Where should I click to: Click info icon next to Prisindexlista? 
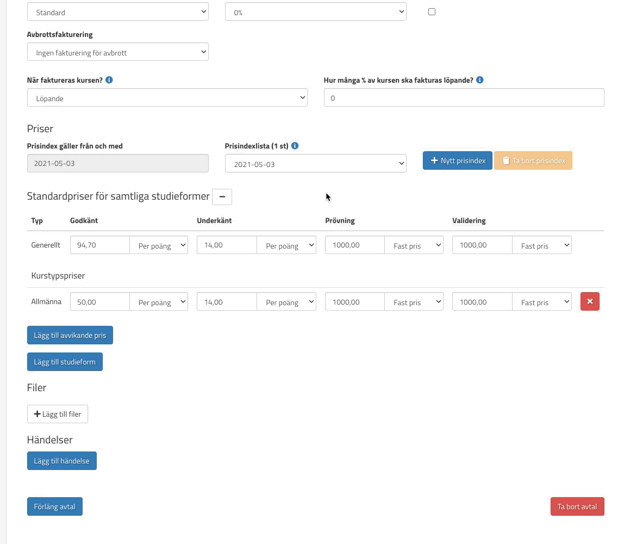click(x=295, y=146)
